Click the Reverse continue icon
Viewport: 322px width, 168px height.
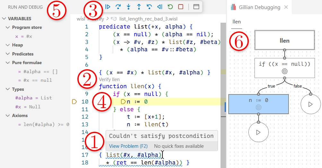160,6
